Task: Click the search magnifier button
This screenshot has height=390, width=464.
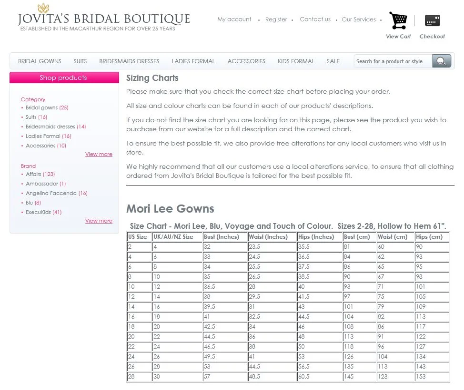Action: (x=442, y=61)
